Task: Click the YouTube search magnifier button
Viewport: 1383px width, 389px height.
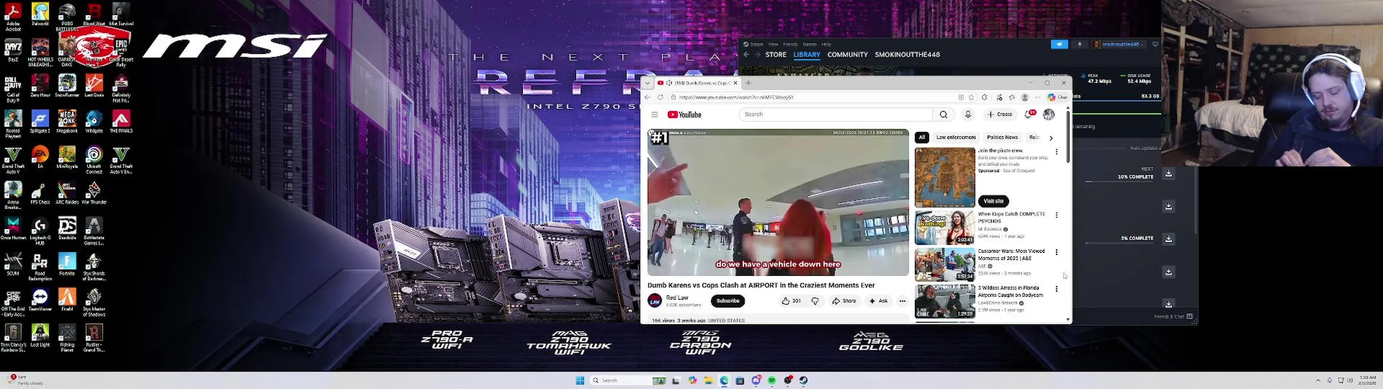Action: 943,115
